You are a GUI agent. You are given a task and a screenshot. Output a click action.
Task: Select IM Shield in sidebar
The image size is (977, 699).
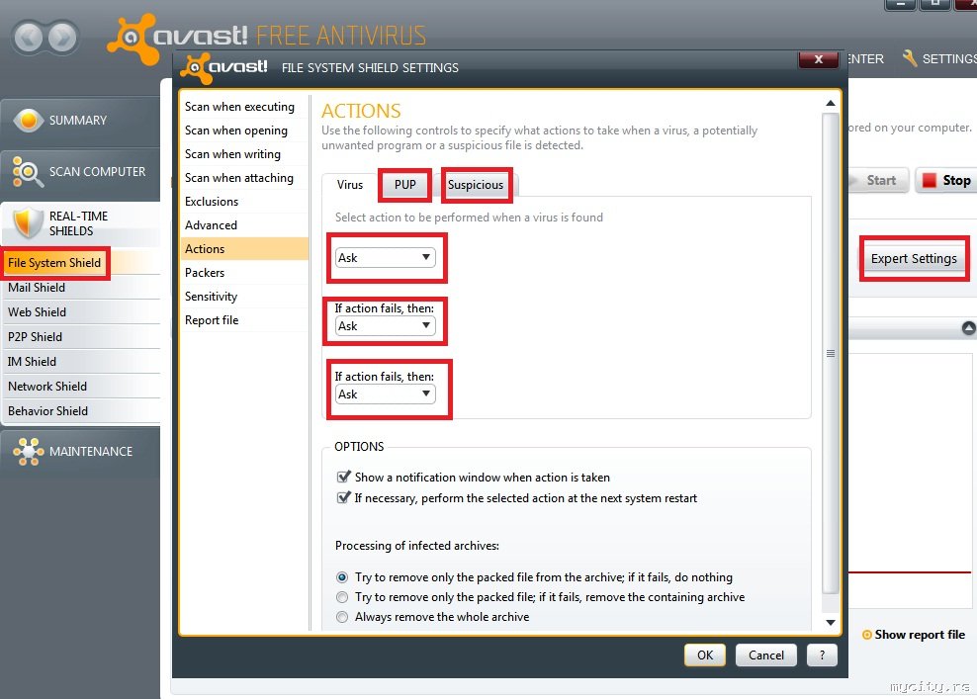[x=80, y=362]
